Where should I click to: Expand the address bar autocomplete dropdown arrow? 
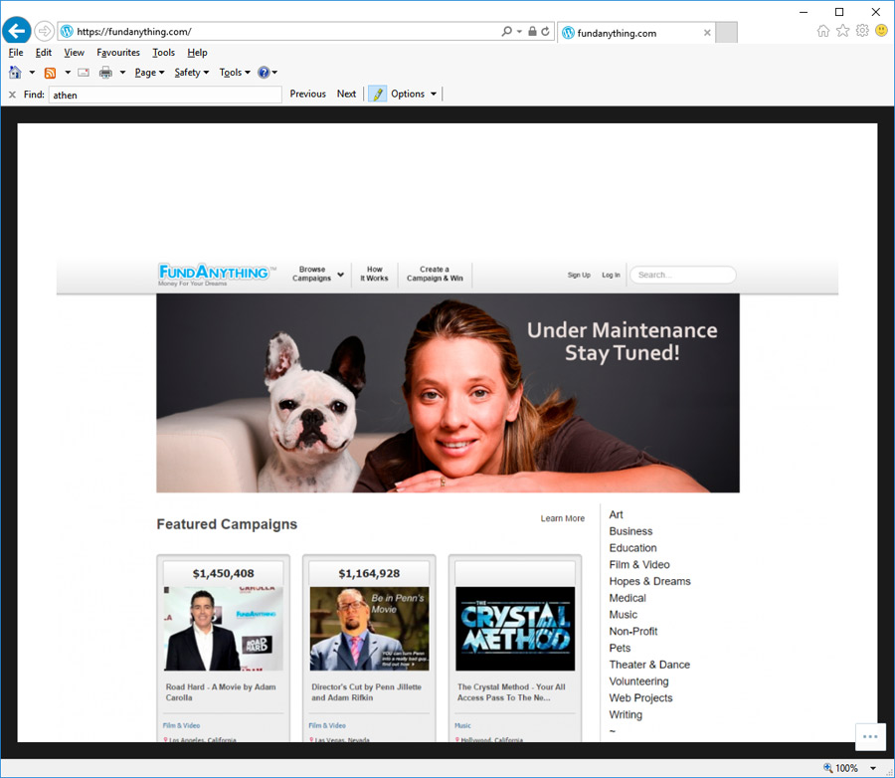[519, 32]
